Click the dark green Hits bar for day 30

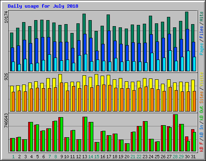pyautogui.click(x=187, y=20)
